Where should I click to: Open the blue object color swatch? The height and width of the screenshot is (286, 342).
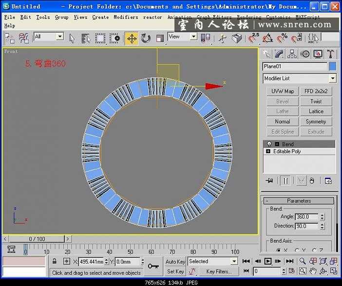pos(332,67)
